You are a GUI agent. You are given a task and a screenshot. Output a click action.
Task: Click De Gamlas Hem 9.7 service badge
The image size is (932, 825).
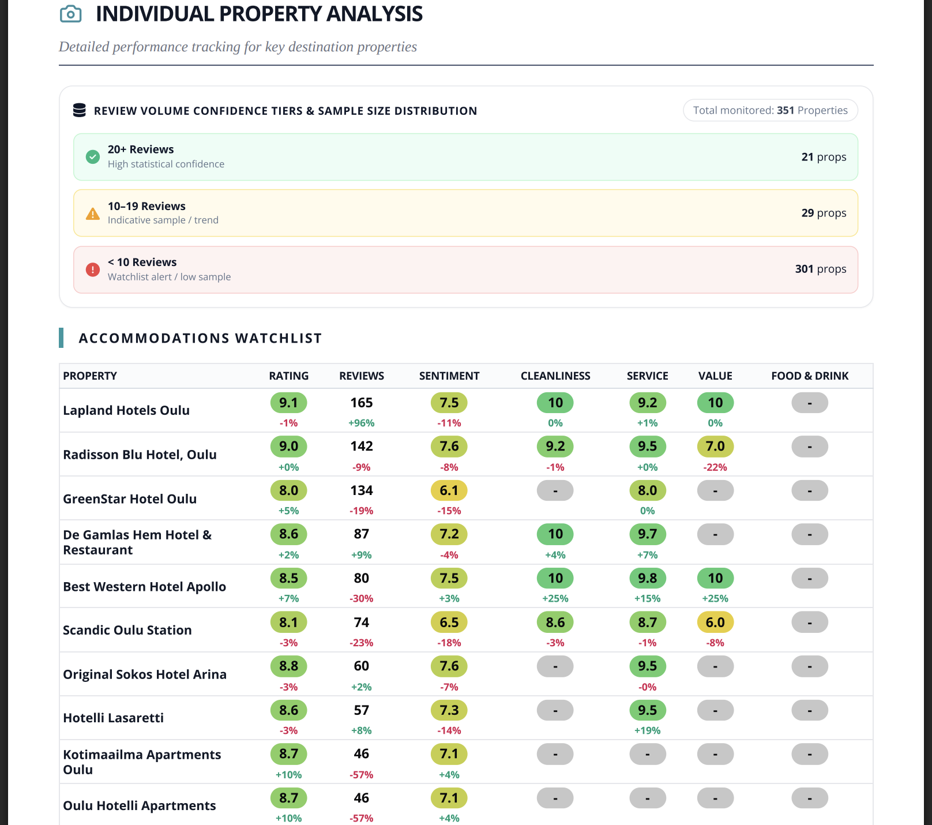coord(648,534)
